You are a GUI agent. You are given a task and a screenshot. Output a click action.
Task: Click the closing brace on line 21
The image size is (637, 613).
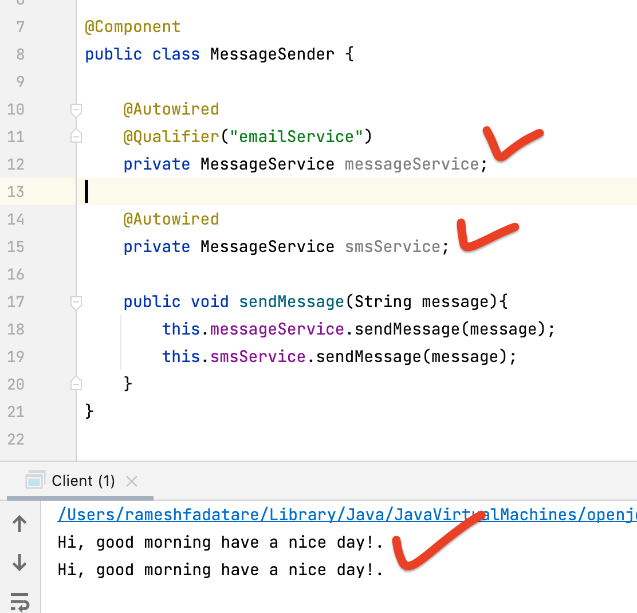pos(89,411)
